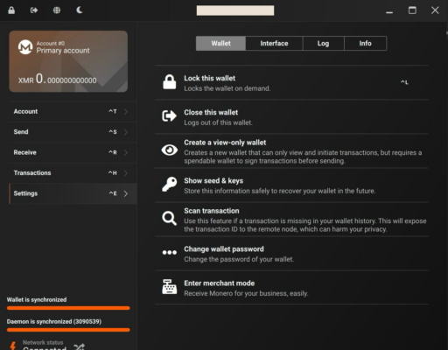
Task: Click the shuffle icon beside network status
Action: (x=79, y=346)
